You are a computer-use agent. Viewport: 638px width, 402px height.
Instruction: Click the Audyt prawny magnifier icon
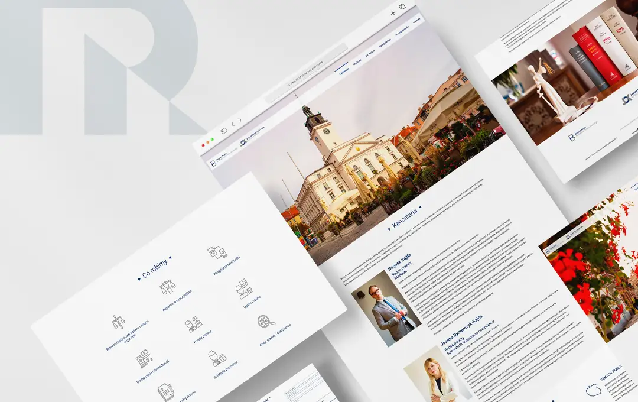pos(266,322)
